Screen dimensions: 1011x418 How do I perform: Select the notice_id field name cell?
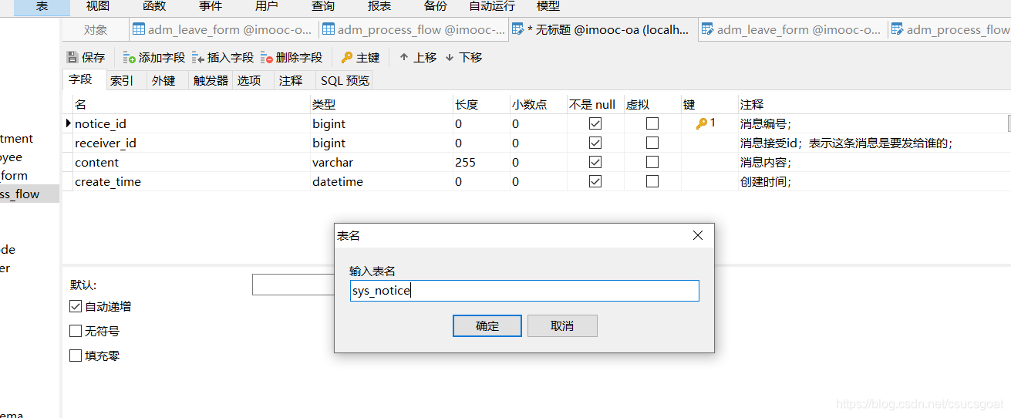[x=191, y=123]
